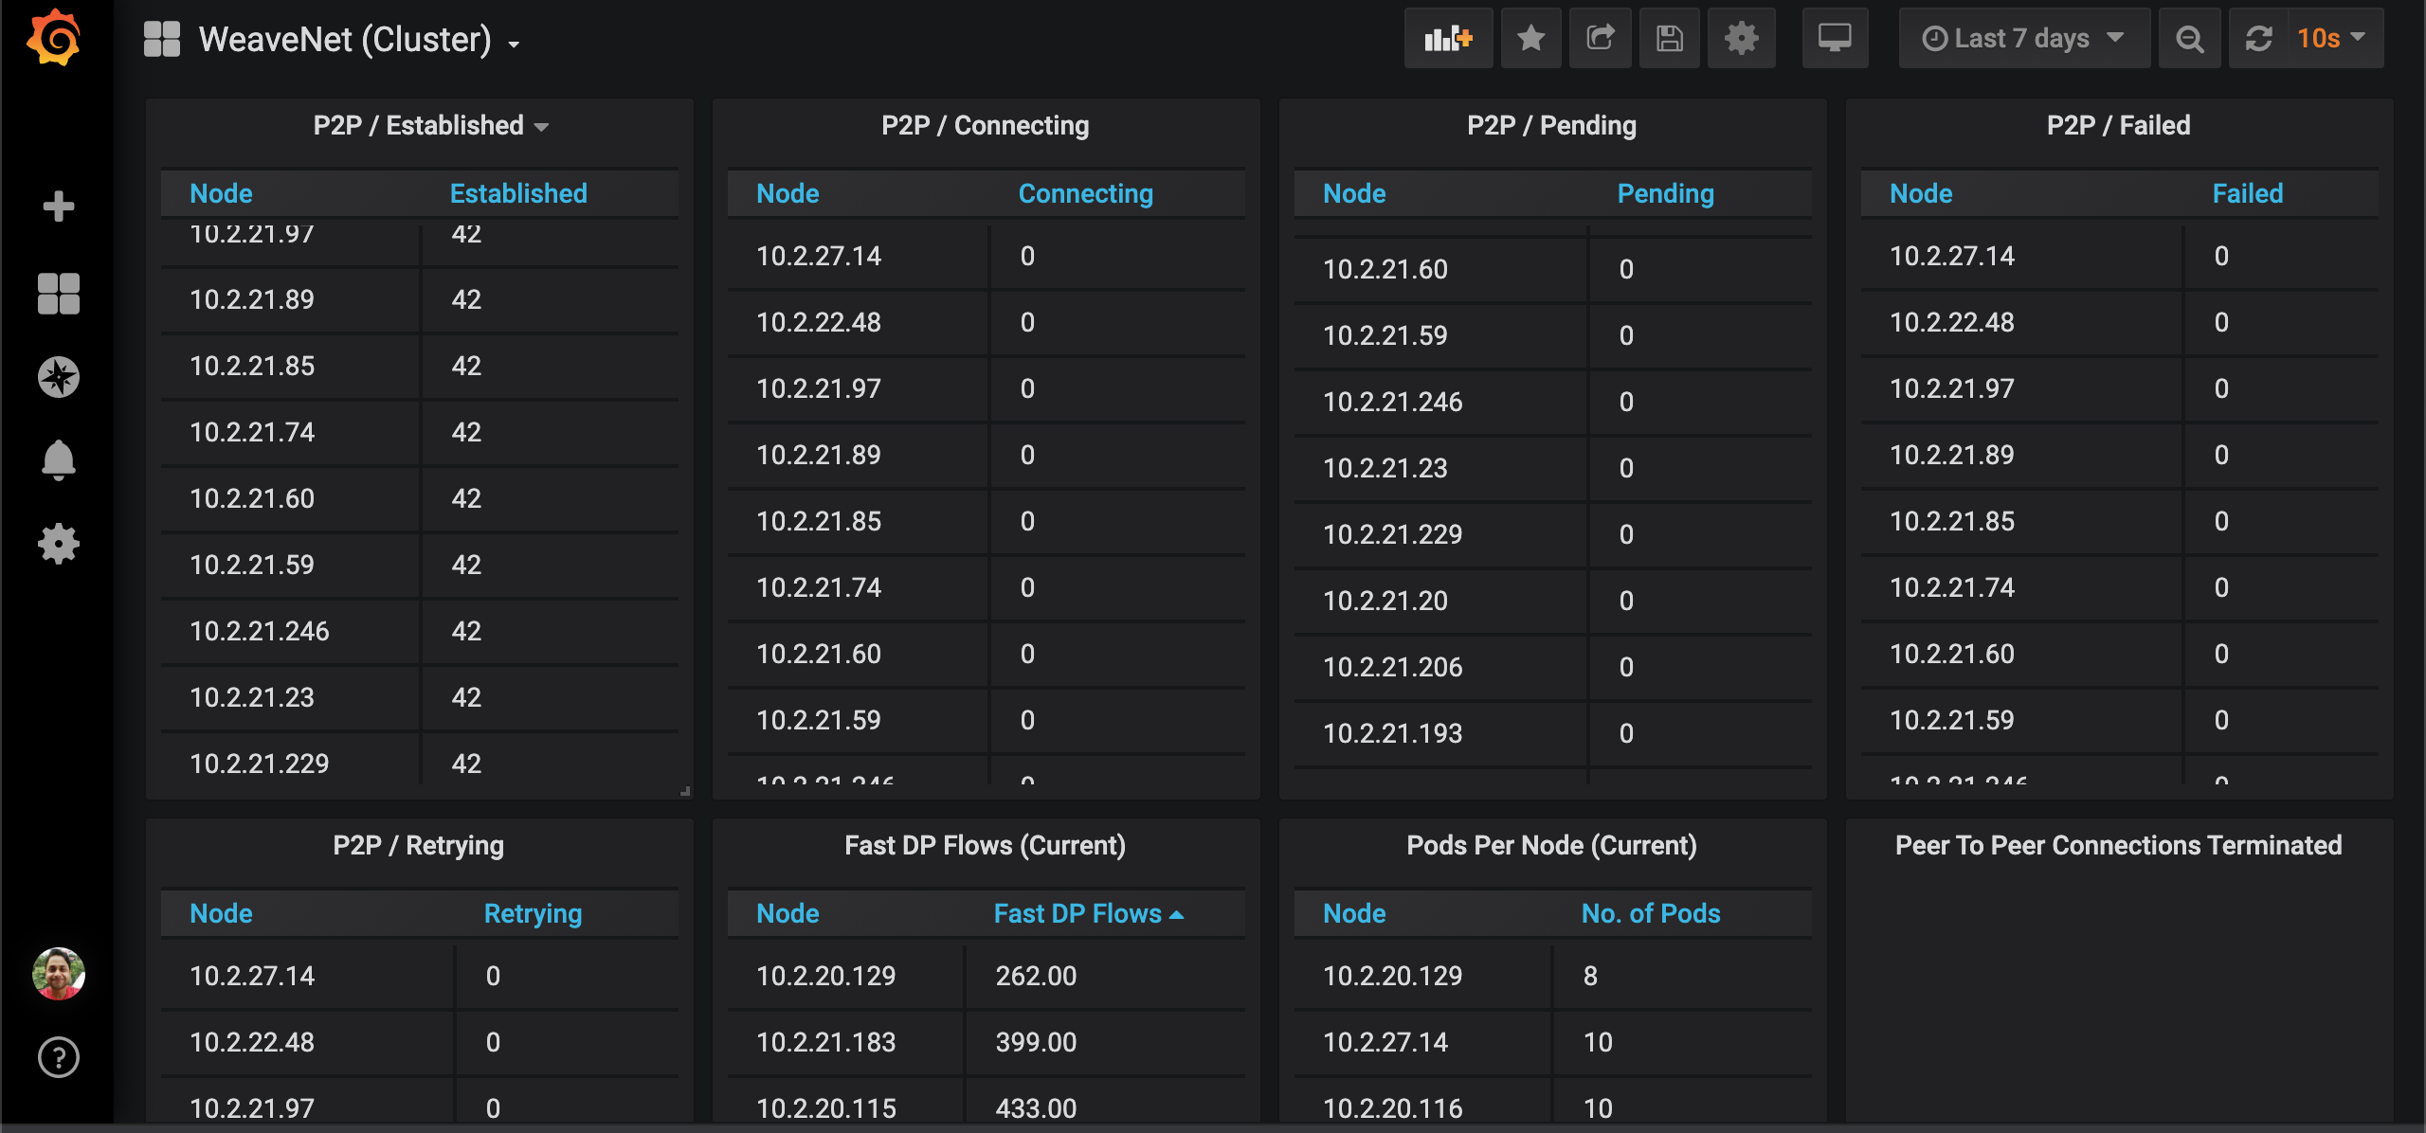Save the dashboard with disk icon
The image size is (2426, 1133).
1669,39
